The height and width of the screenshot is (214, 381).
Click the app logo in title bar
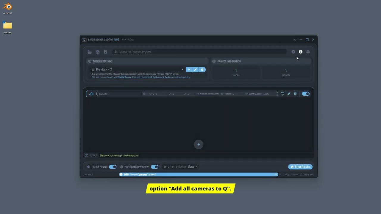84,40
